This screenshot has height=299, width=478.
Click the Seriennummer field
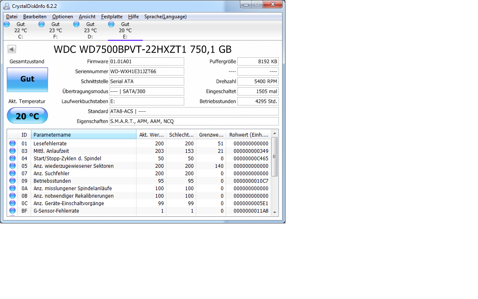coord(146,71)
